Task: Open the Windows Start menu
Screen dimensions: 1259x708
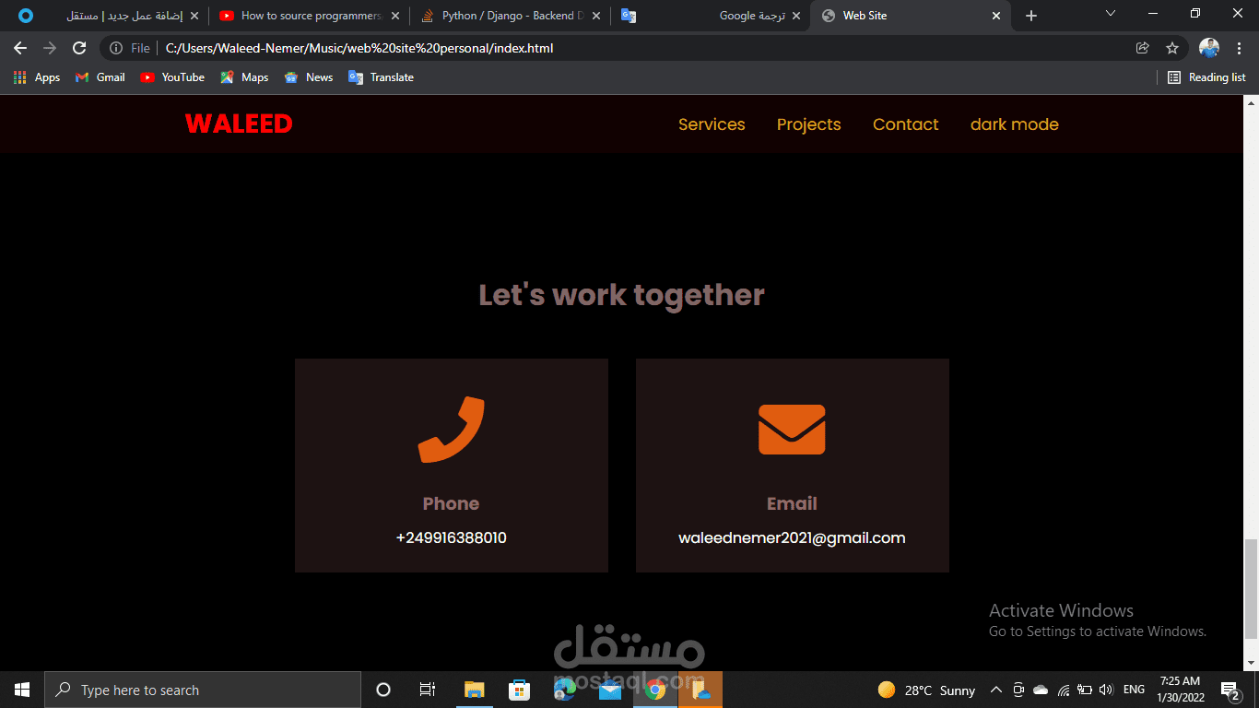Action: coord(22,690)
